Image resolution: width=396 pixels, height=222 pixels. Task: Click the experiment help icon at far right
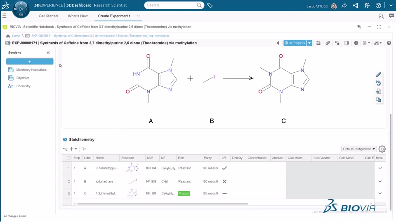coord(389,43)
